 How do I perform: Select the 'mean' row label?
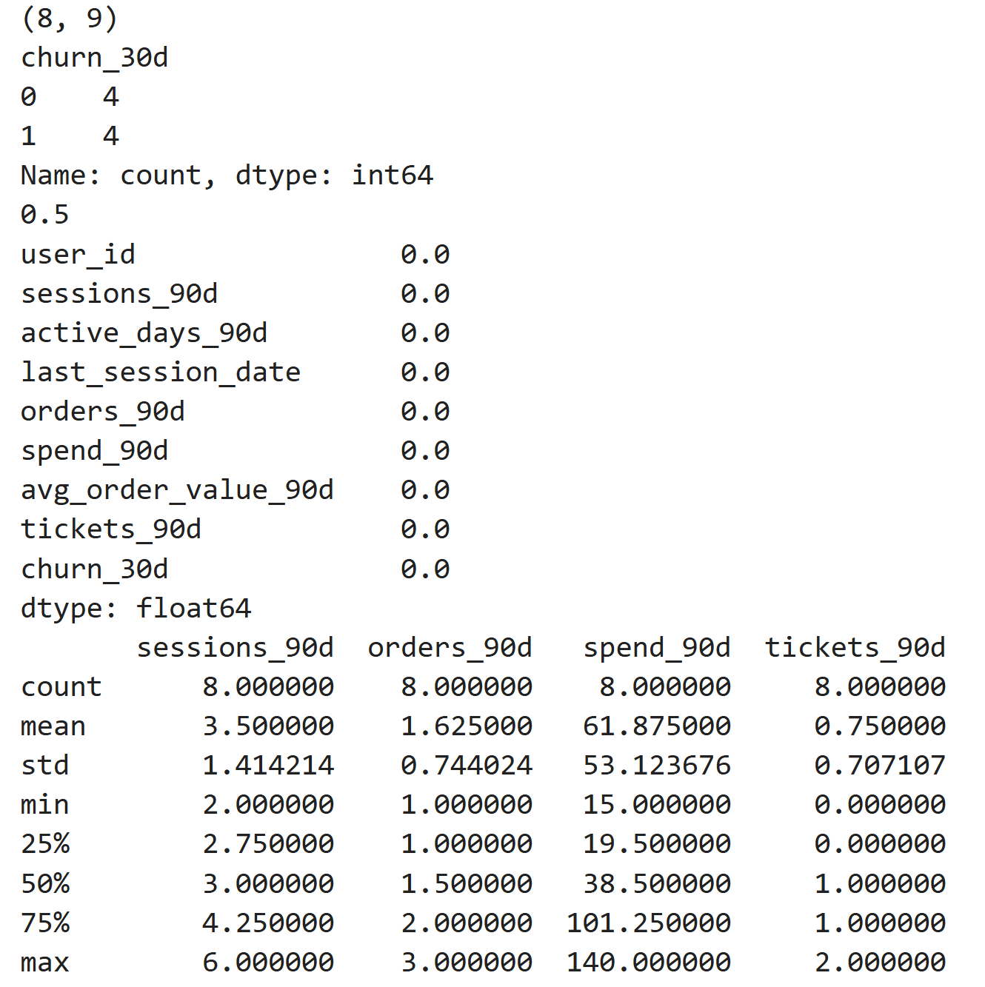pyautogui.click(x=53, y=726)
